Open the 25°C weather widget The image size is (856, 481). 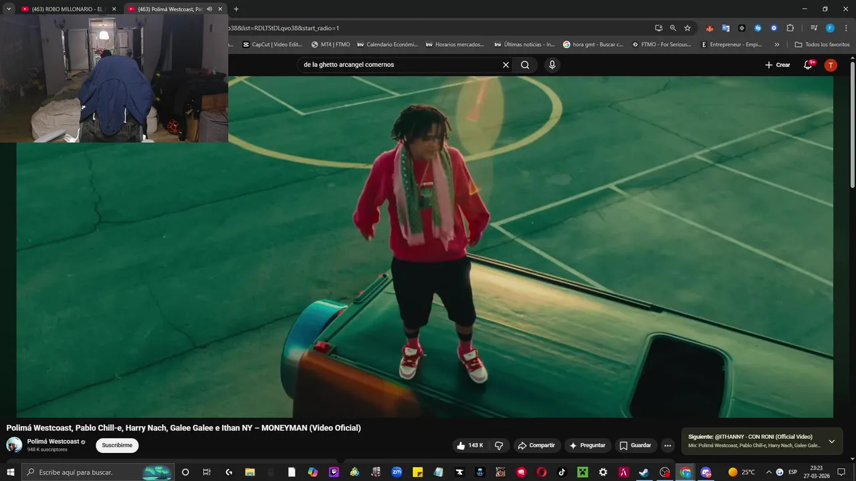[742, 472]
